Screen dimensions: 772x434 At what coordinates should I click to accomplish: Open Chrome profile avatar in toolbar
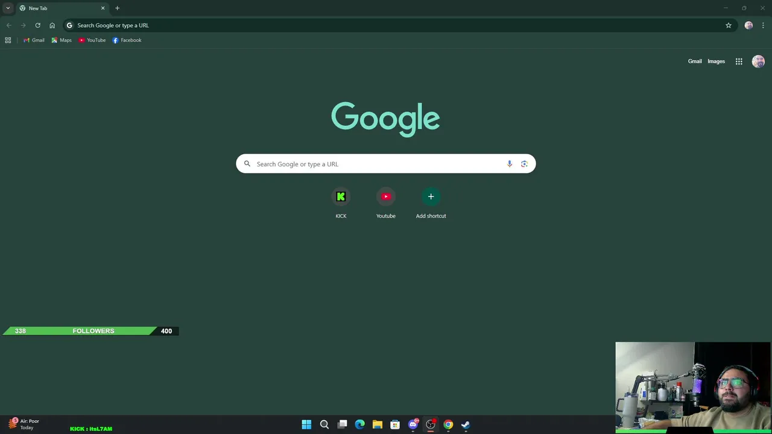pos(748,25)
